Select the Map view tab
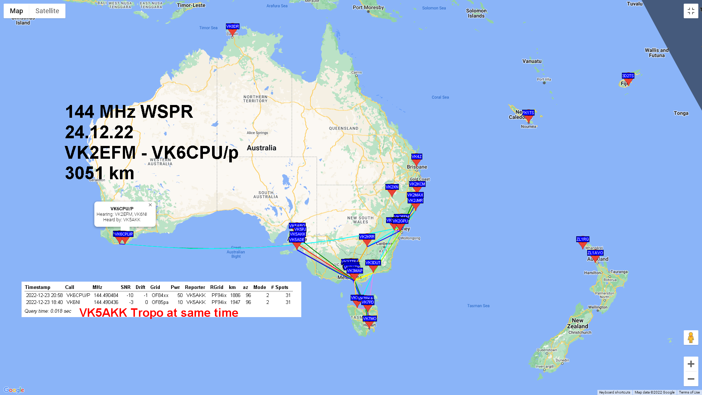This screenshot has height=395, width=702. pyautogui.click(x=16, y=11)
